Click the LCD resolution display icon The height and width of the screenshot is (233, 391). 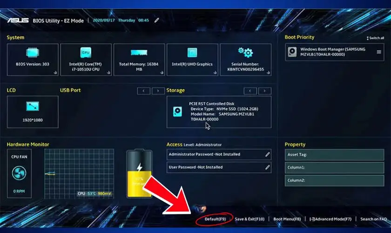pyautogui.click(x=33, y=106)
